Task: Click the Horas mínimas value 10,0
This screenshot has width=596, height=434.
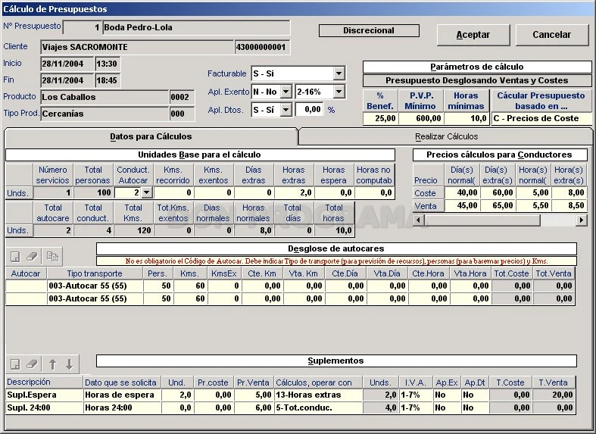Action: click(466, 118)
